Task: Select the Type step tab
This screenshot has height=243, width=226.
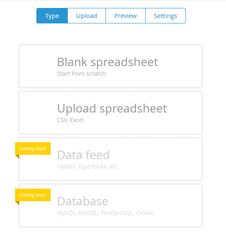Action: click(52, 16)
